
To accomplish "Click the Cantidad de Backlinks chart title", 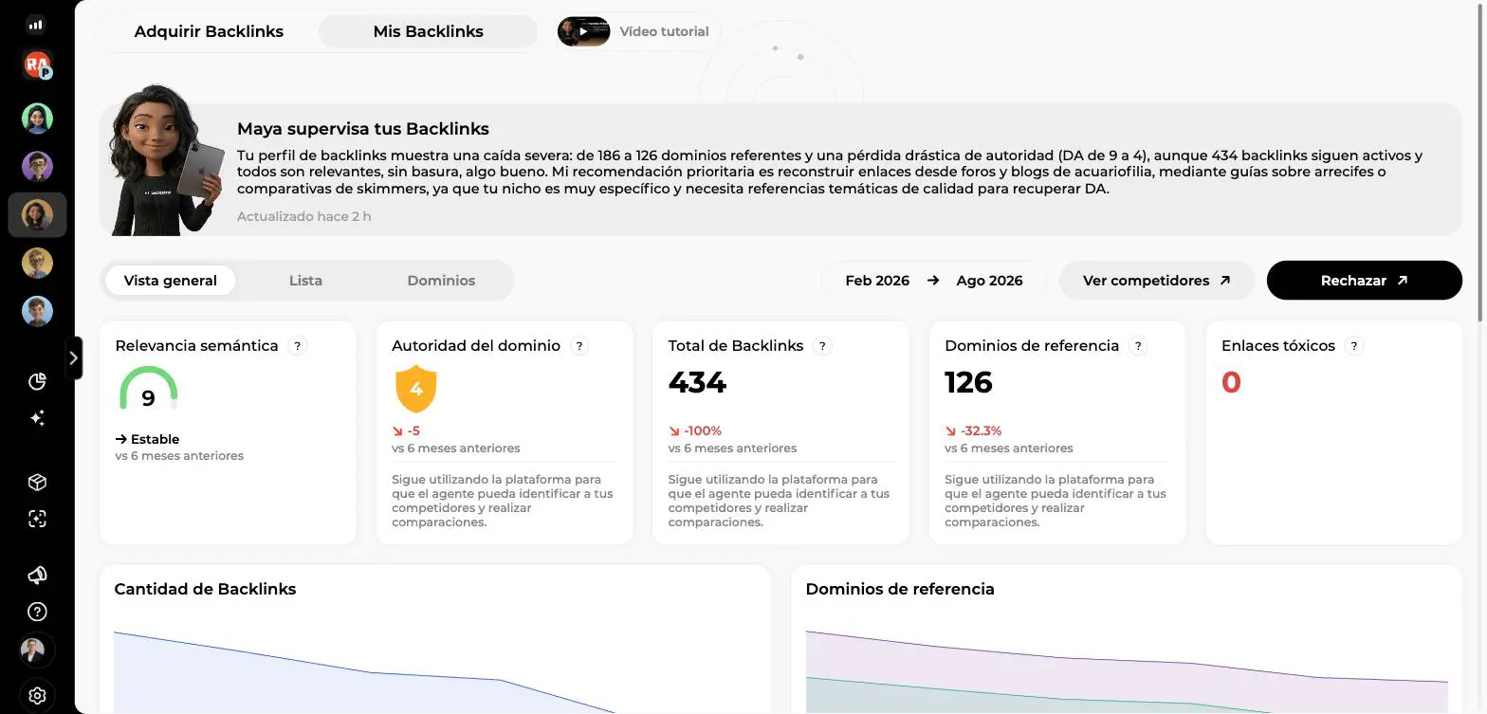I will point(205,589).
